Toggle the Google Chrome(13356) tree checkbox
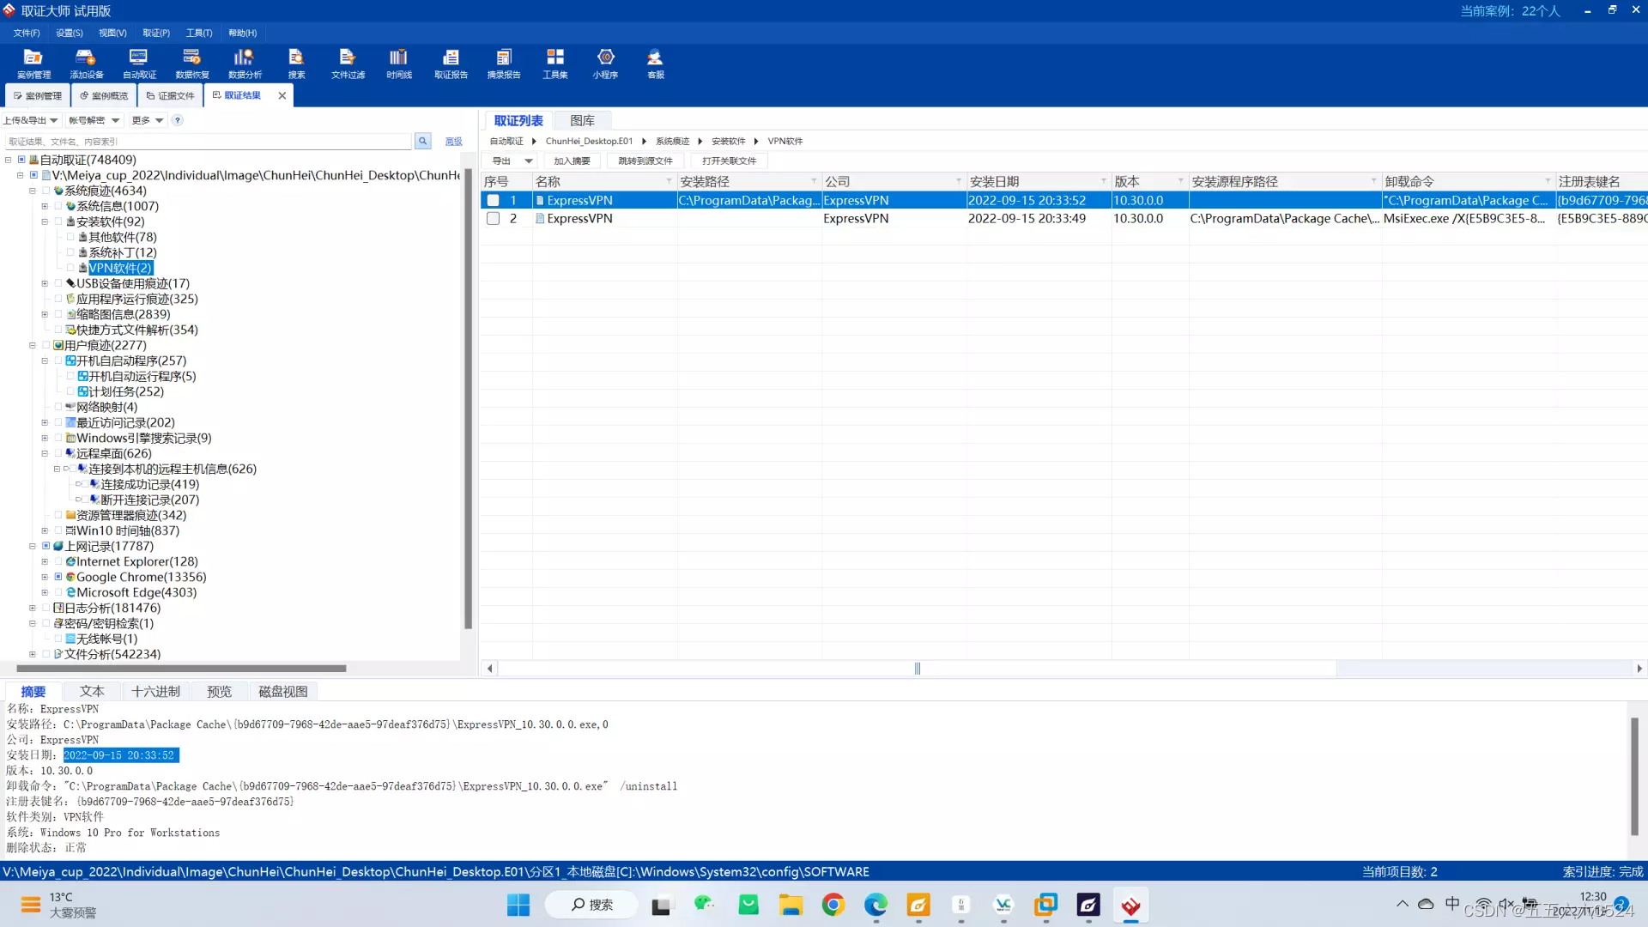This screenshot has width=1648, height=927. tap(58, 577)
